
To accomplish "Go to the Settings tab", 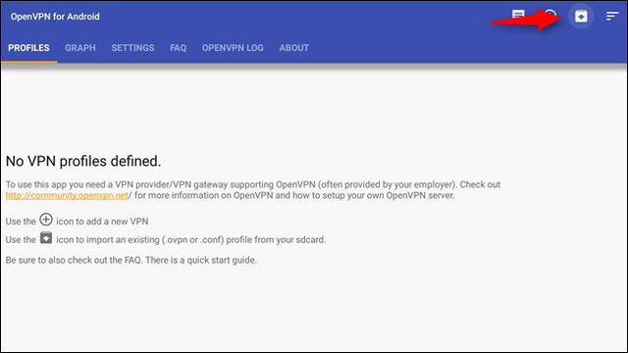I will click(133, 48).
